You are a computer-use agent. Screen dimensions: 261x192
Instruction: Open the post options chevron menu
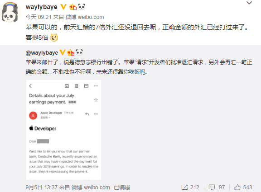249,3
